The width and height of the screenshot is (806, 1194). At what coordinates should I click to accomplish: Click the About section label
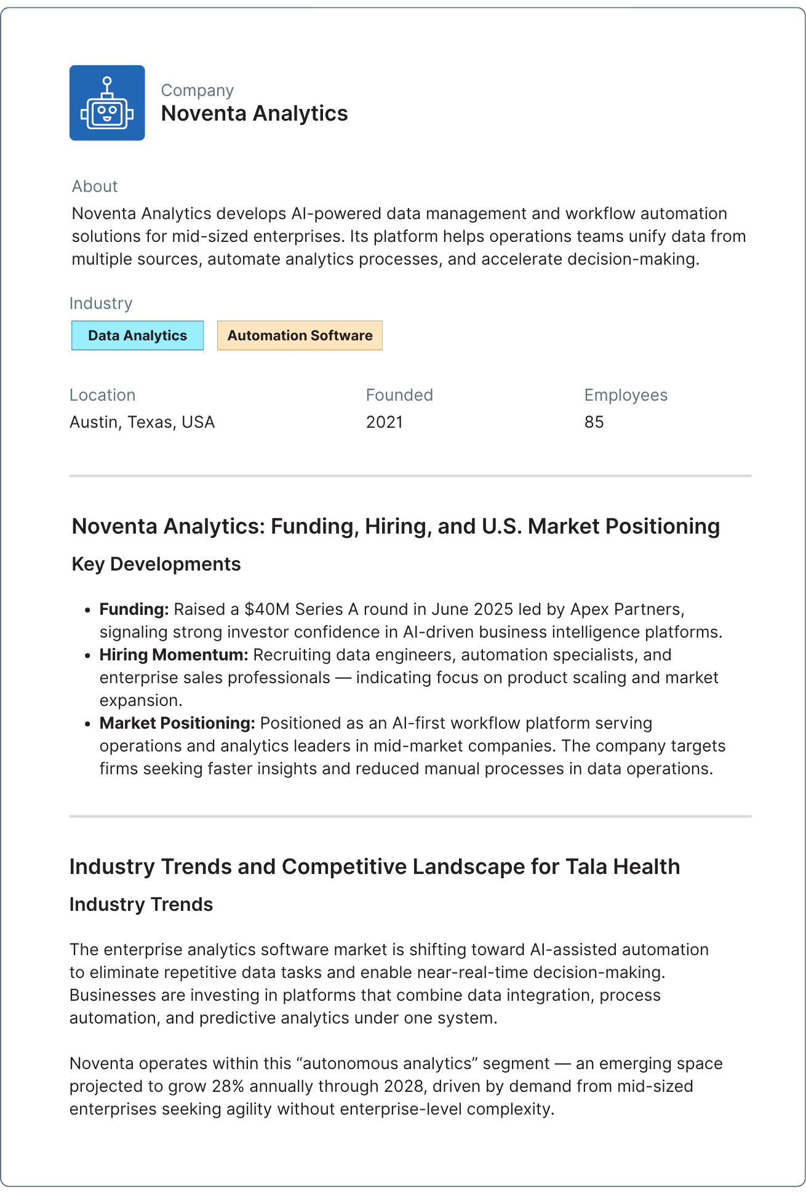(x=95, y=186)
